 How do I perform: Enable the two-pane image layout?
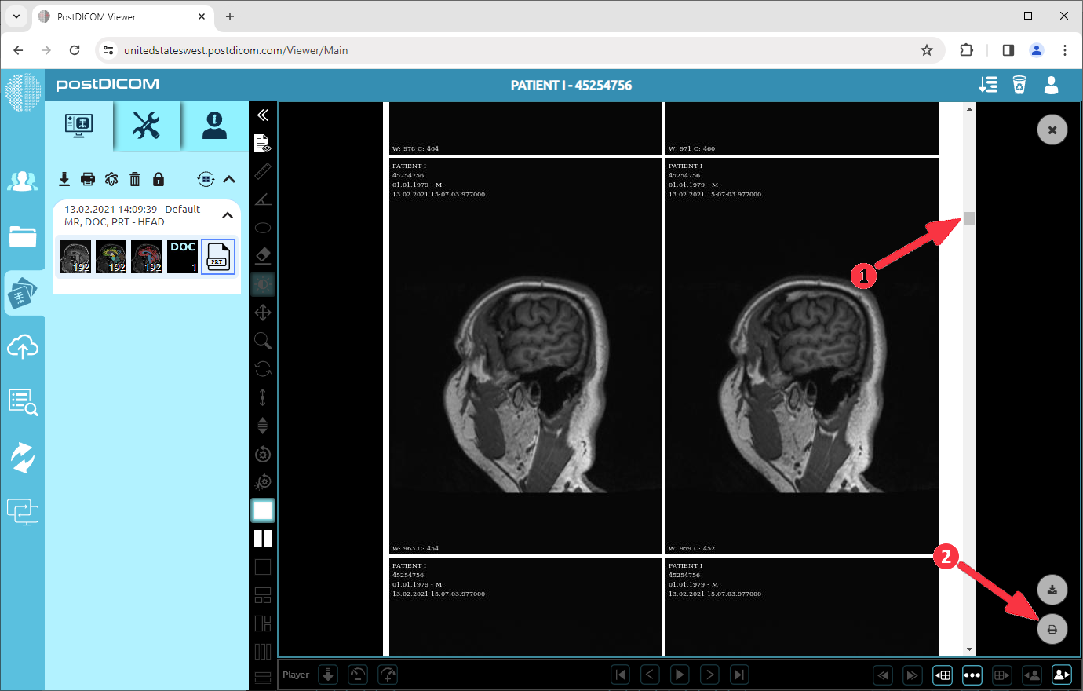tap(263, 539)
